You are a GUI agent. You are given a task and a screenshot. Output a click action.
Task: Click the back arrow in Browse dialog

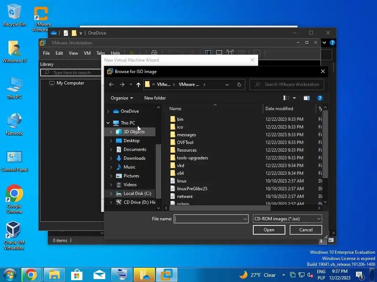[111, 84]
